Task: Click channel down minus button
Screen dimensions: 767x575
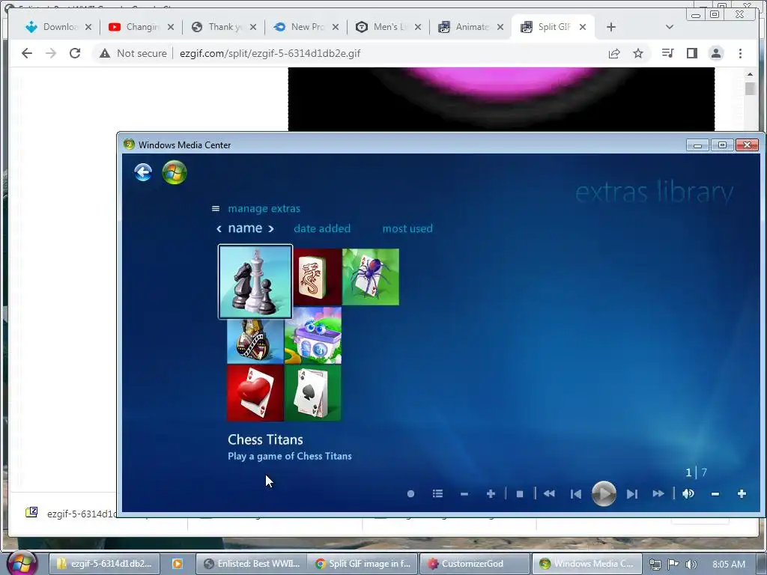Action: 464,494
